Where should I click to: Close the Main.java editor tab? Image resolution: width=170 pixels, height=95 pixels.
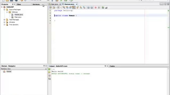[x=60, y=4]
